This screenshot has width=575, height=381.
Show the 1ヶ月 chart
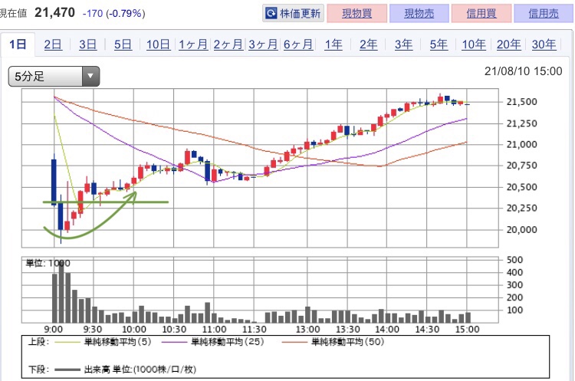tap(193, 44)
